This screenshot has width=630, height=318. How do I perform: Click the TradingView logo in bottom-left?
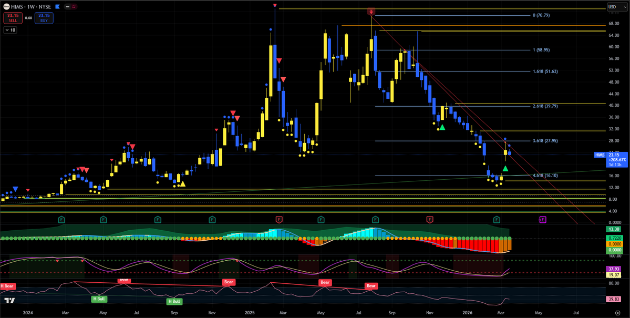pyautogui.click(x=9, y=301)
